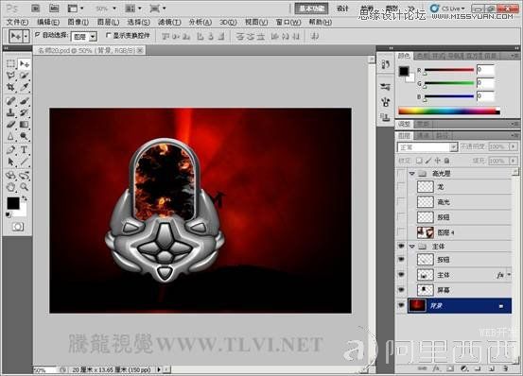Launch Mini Bridge from the application bar
Image resolution: width=523 pixels, height=376 pixels.
[x=54, y=9]
